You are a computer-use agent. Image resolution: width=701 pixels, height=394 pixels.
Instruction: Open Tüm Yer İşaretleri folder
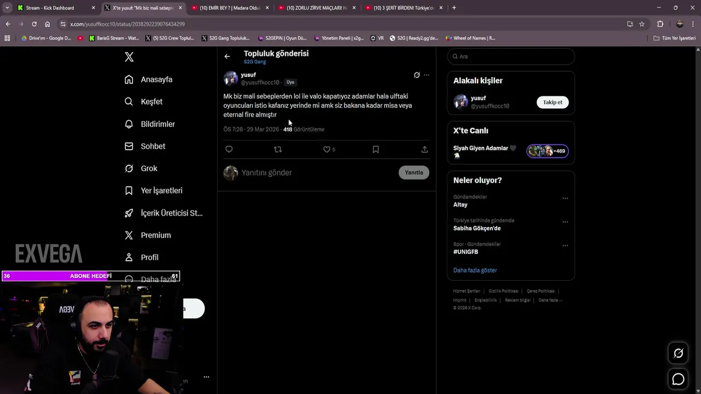(674, 38)
